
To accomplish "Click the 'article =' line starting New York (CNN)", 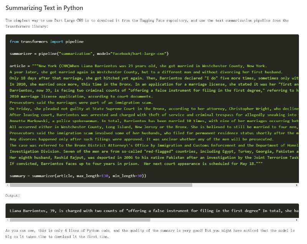I will (138, 66).
